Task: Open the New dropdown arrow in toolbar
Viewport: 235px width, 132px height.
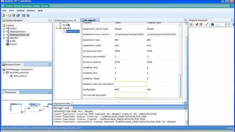Action: click(7, 15)
